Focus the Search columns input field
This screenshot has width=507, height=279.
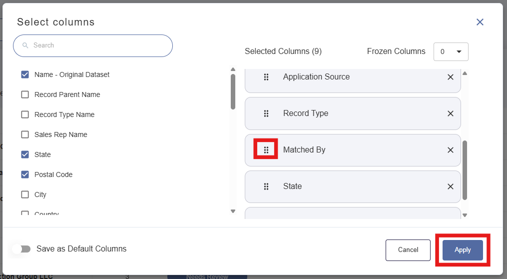click(x=93, y=45)
